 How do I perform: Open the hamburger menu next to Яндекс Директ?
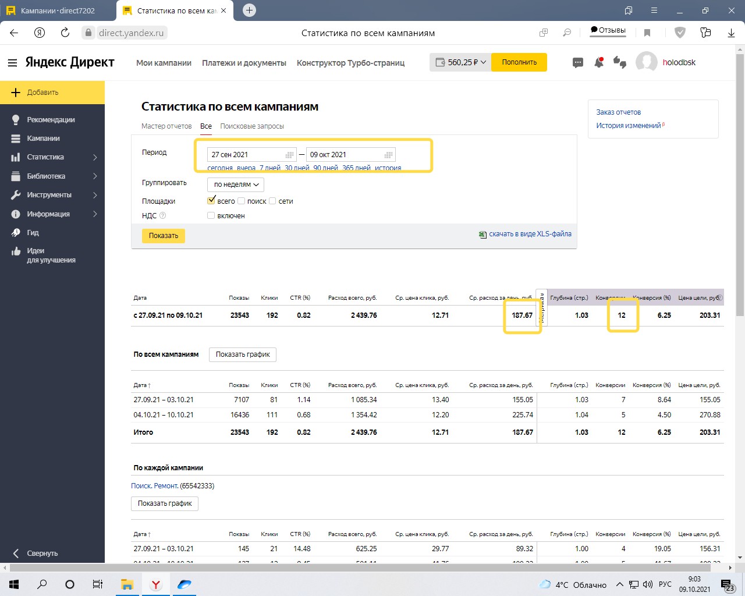(x=12, y=63)
